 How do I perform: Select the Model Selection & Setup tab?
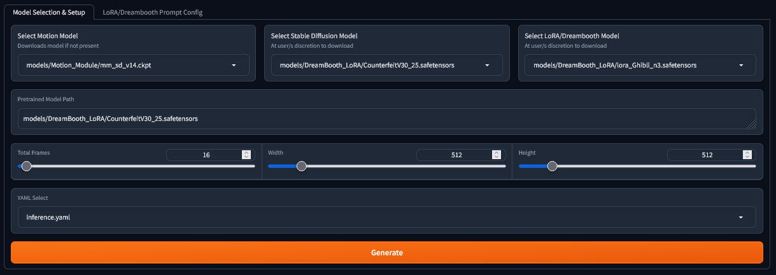click(49, 12)
